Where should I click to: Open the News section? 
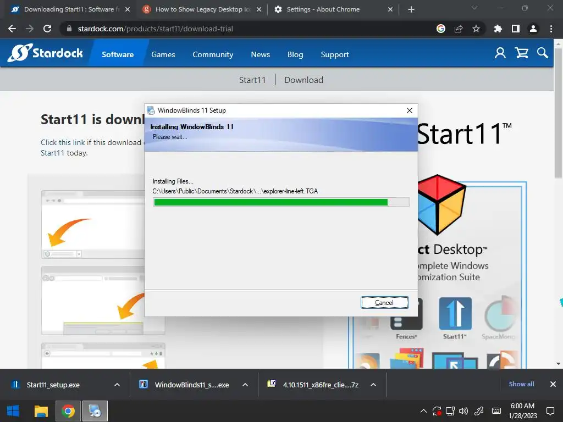260,54
